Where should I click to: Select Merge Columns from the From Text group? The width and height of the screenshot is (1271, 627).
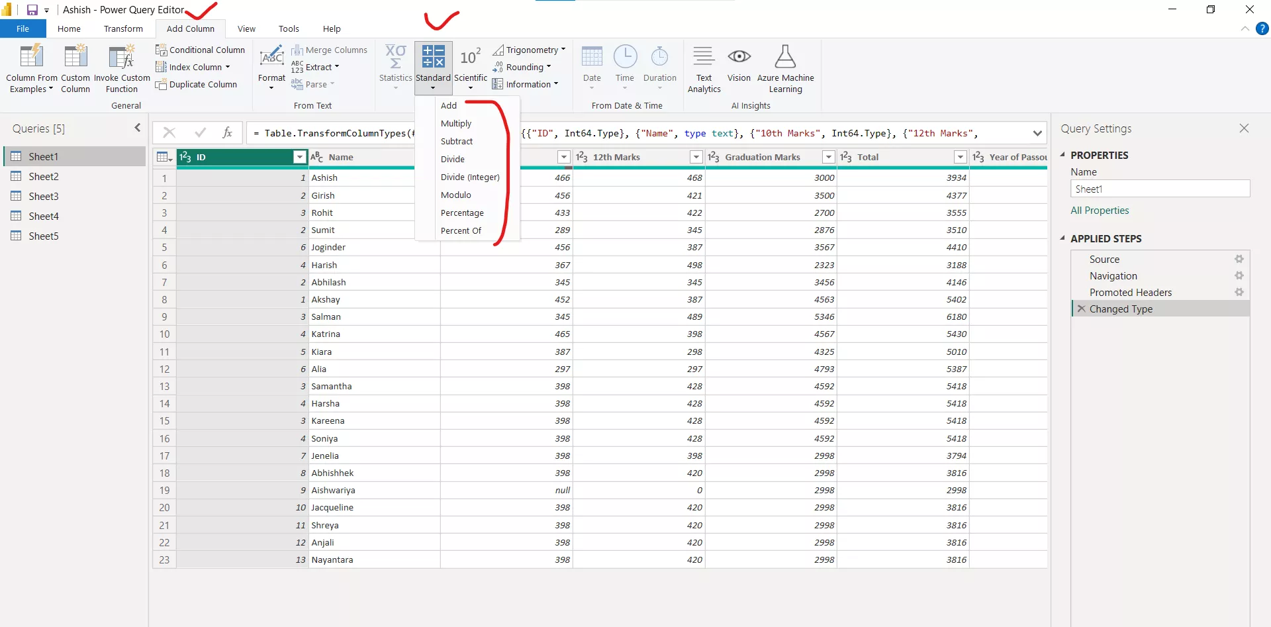(330, 50)
